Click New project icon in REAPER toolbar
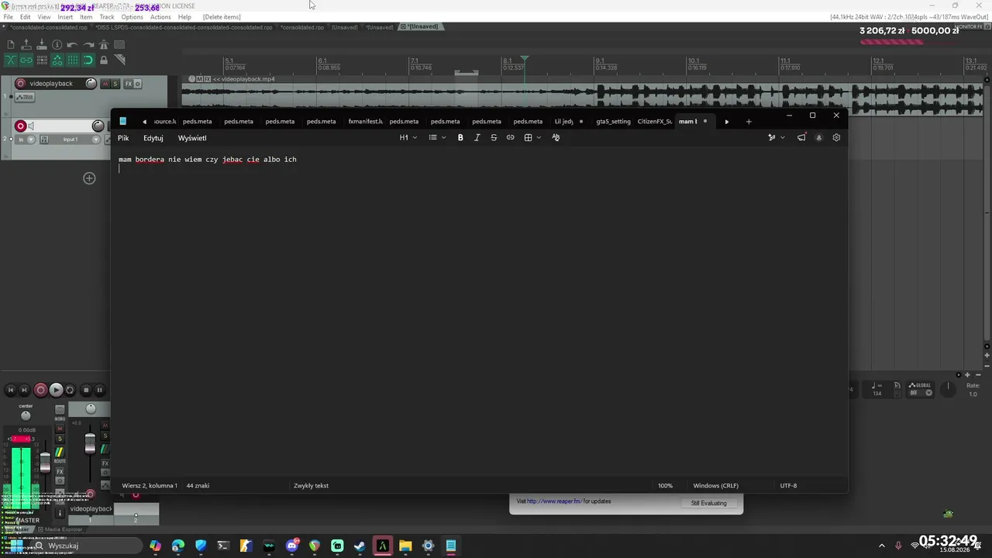Viewport: 992px width, 558px height. pos(11,45)
